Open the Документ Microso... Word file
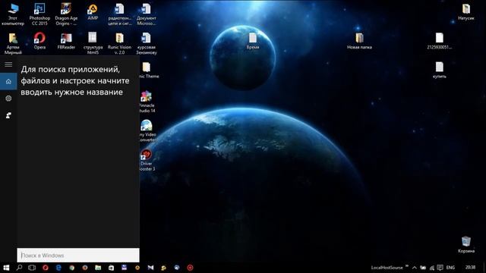 click(x=147, y=14)
